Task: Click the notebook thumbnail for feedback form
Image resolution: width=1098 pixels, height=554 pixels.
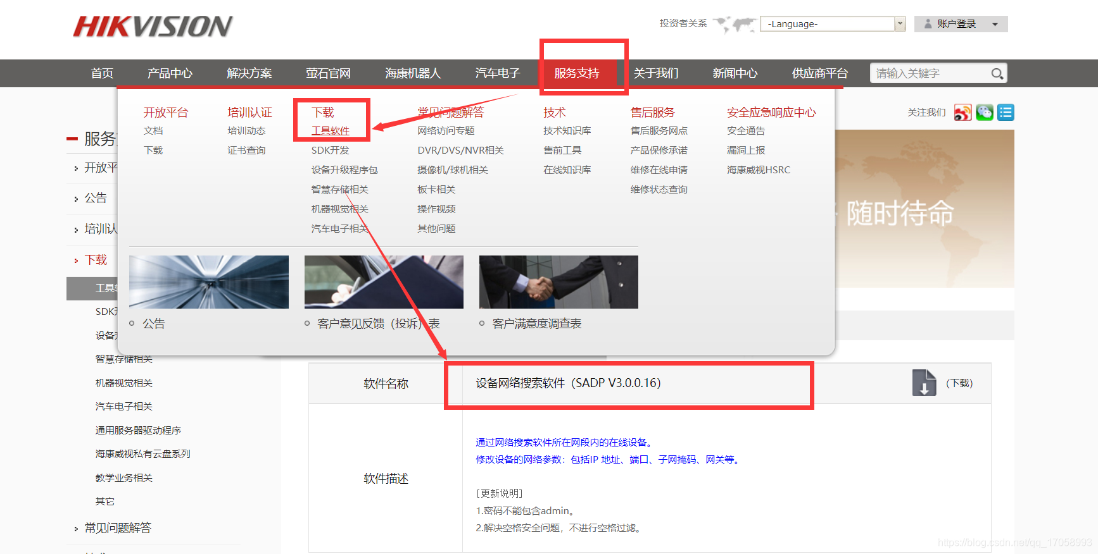Action: coord(384,282)
